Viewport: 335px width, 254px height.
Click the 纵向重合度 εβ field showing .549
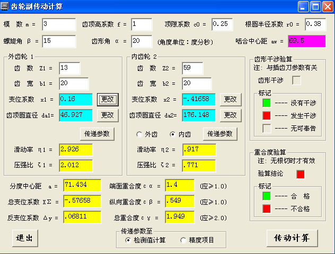coord(180,201)
